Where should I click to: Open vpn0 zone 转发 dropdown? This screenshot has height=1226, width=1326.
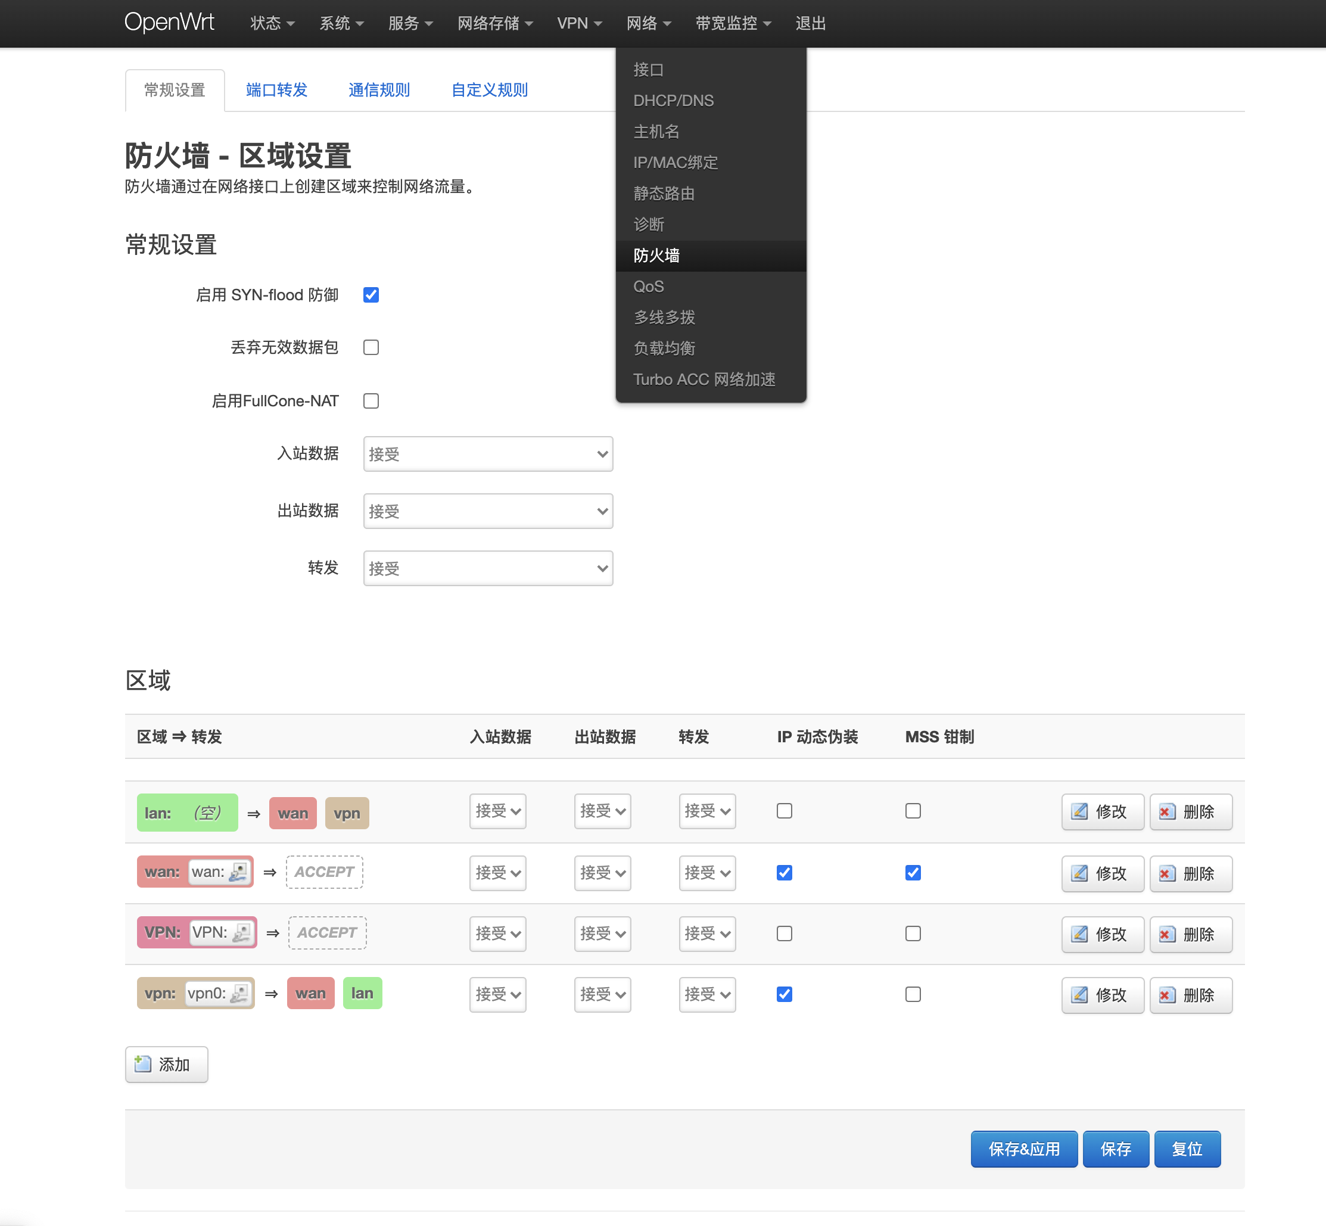707,994
